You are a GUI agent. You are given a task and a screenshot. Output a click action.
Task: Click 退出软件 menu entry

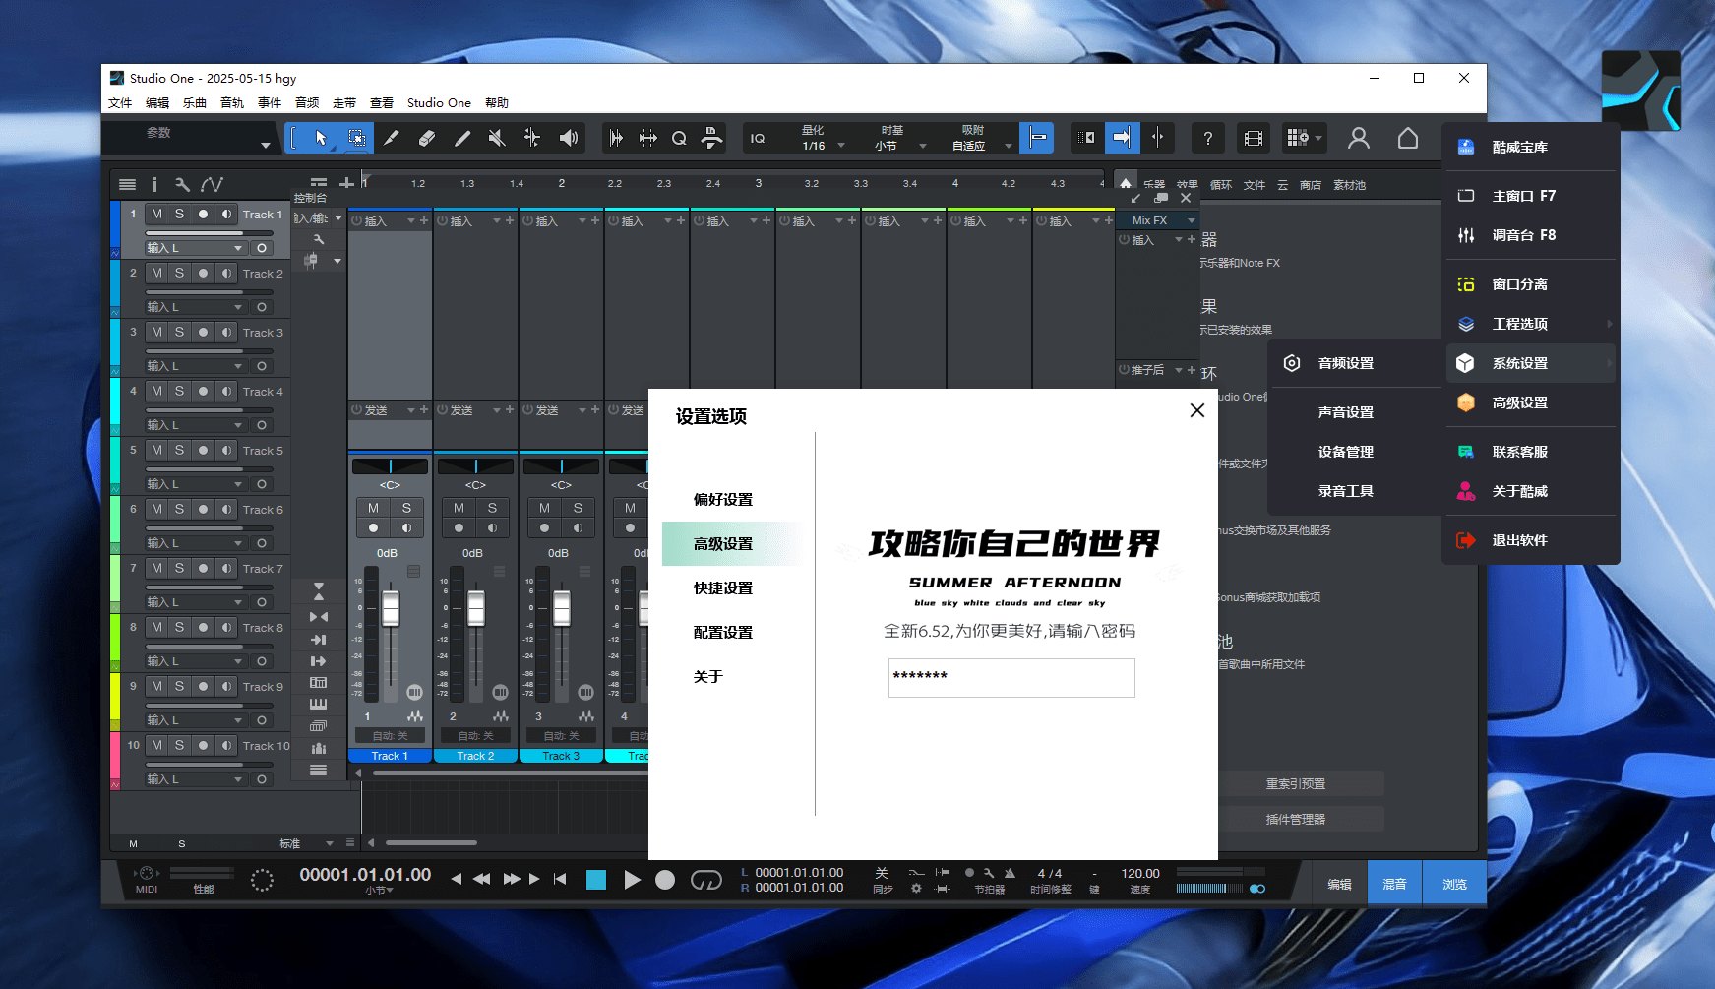pos(1531,540)
